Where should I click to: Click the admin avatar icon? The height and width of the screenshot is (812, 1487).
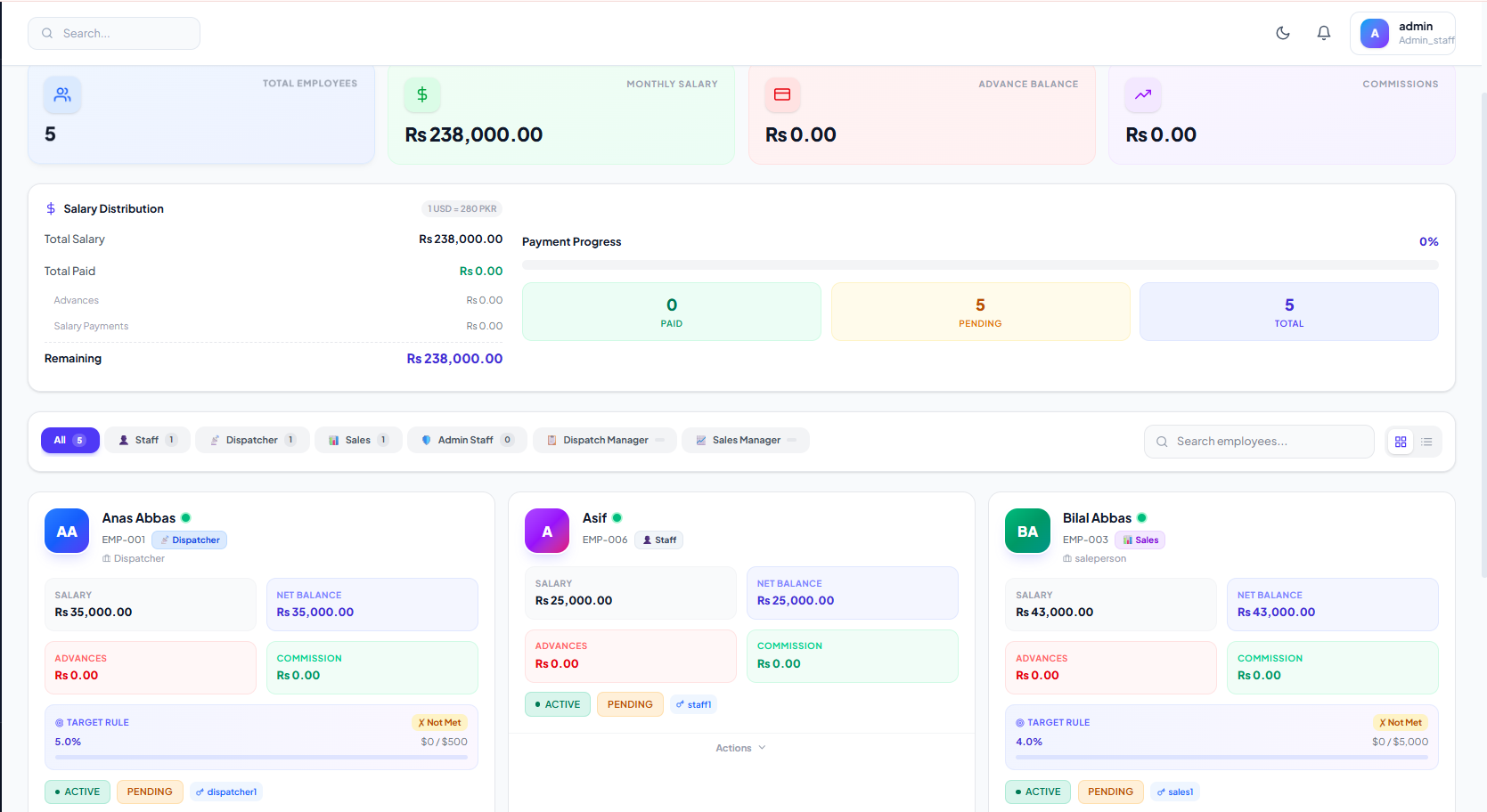[1374, 34]
